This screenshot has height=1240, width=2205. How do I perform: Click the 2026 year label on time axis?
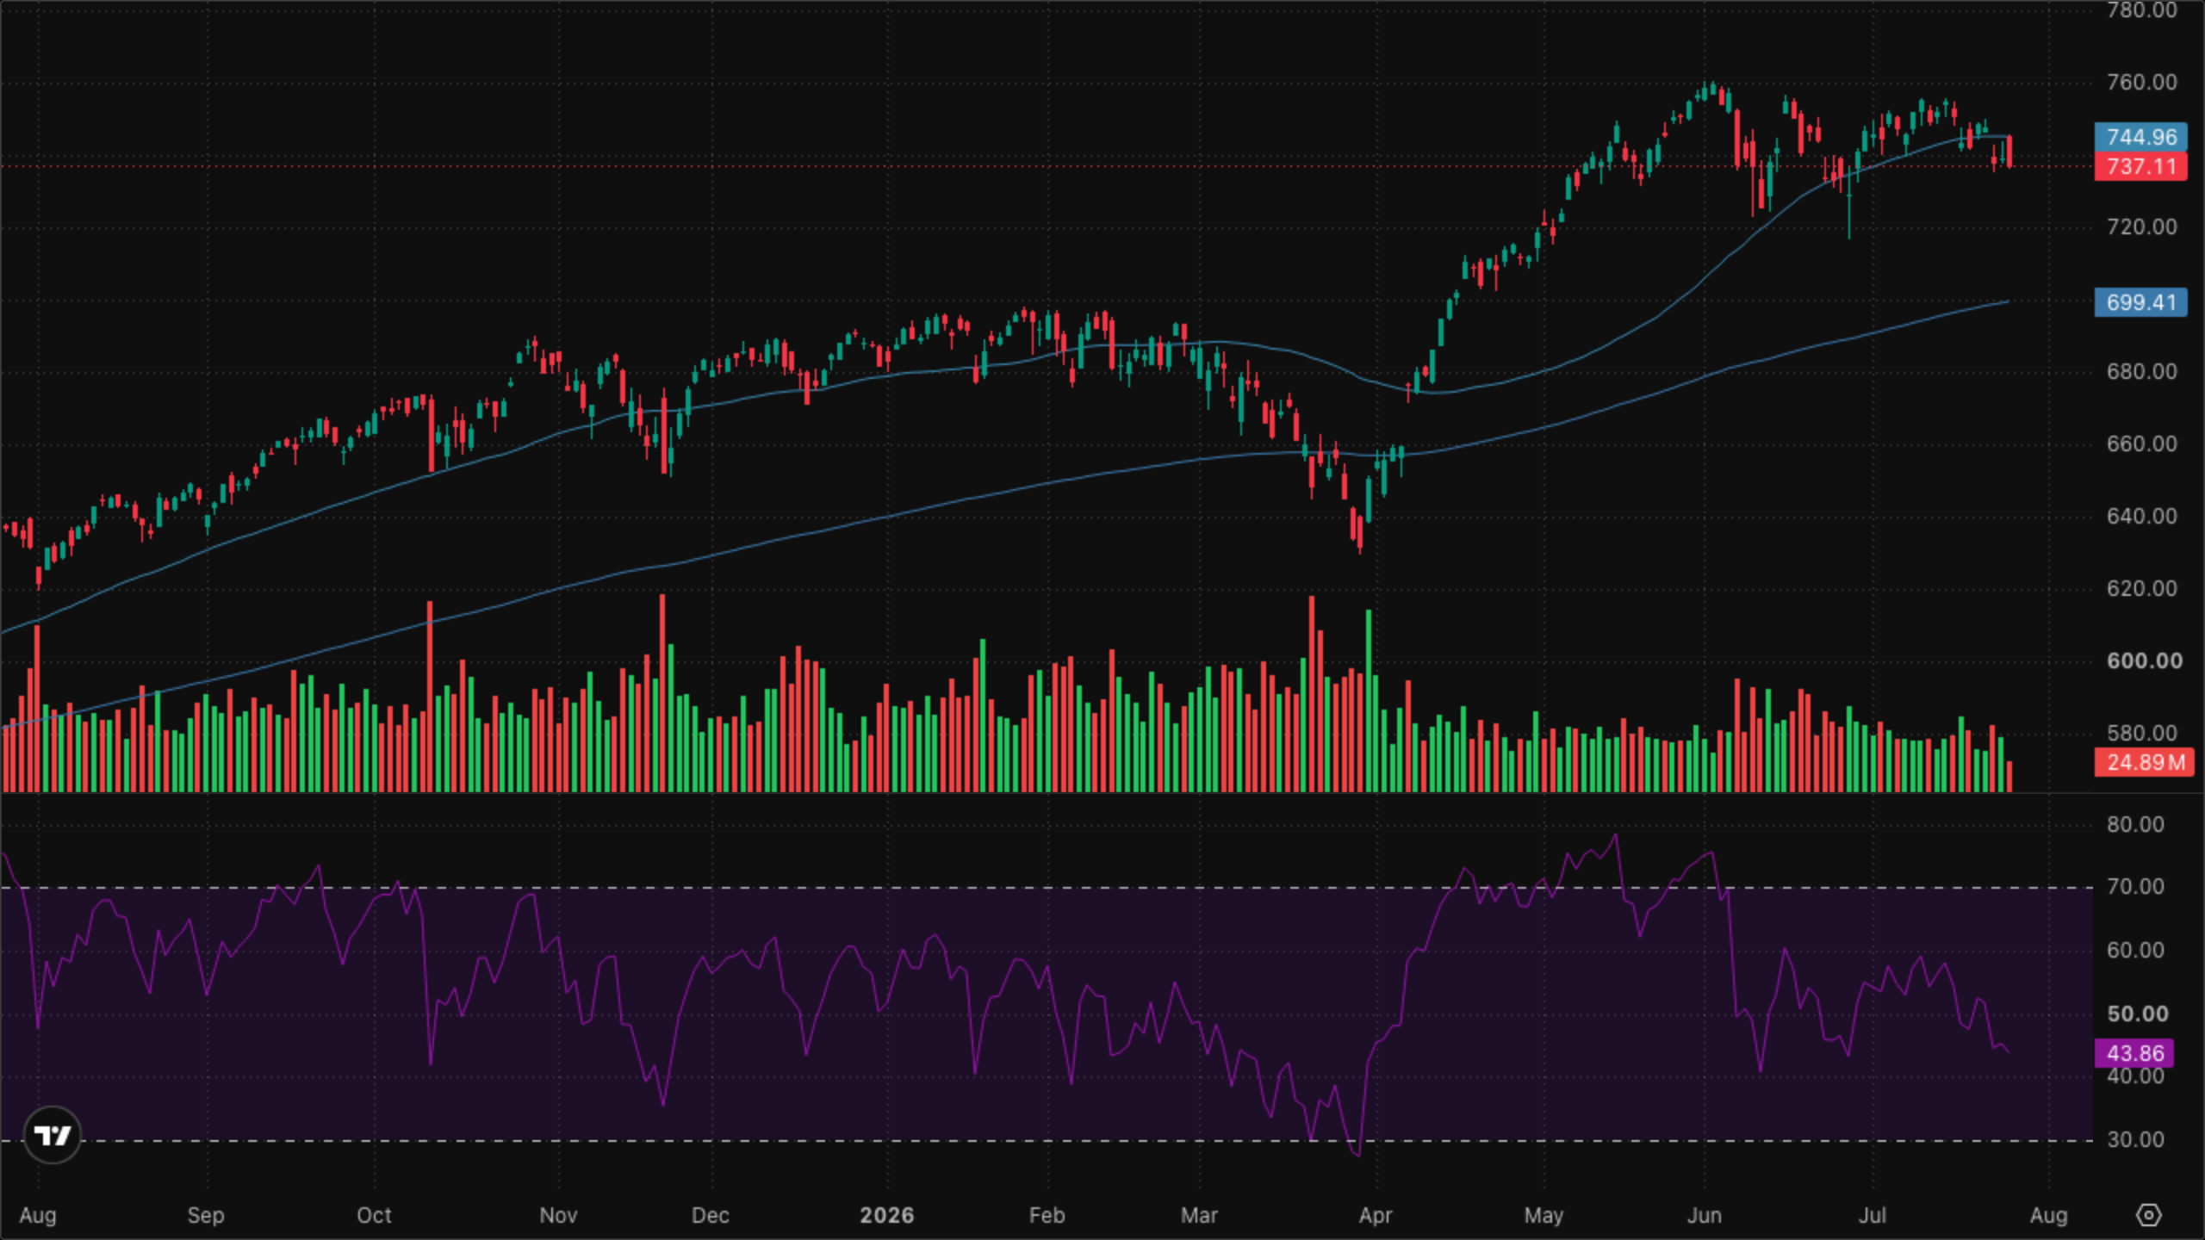(x=887, y=1215)
